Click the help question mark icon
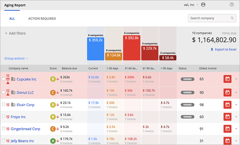Viewport: 240px width, 145px height. pos(232,5)
